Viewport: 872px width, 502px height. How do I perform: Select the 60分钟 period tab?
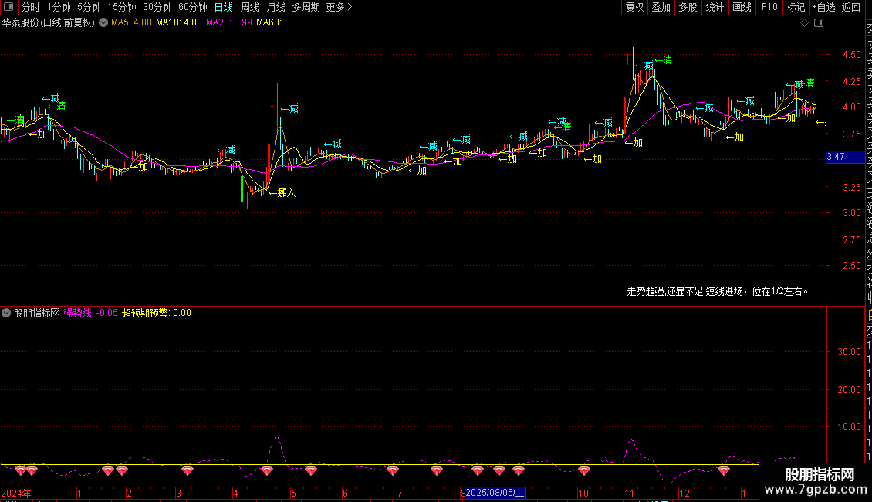(x=192, y=7)
